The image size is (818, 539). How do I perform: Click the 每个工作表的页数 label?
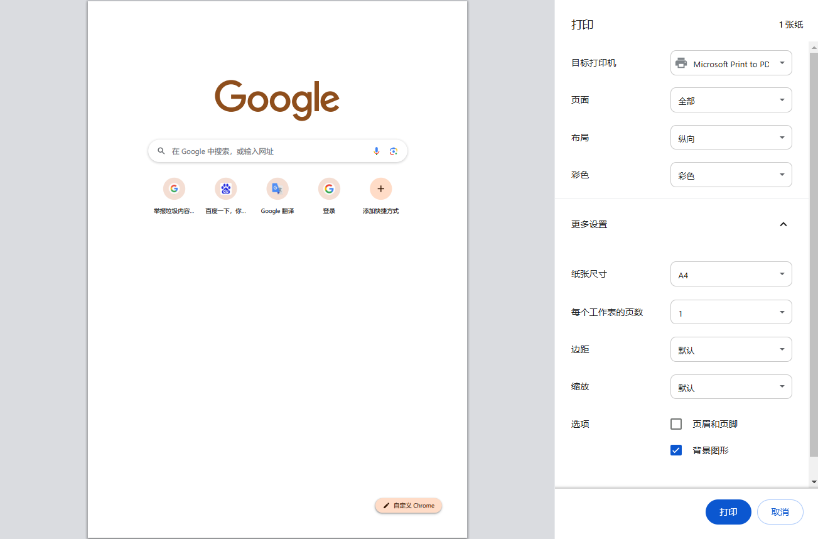[607, 312]
